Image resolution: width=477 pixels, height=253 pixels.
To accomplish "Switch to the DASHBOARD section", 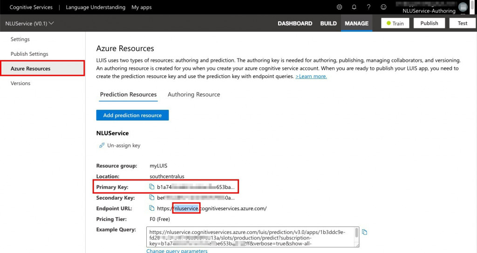I will pos(295,23).
